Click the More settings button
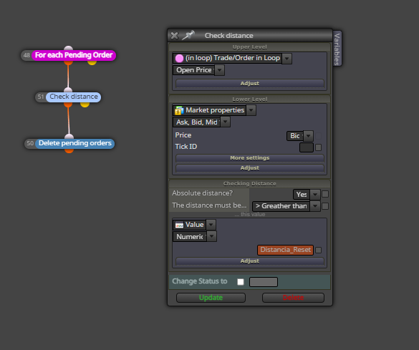Screen dimensions: 419x350 (x=249, y=158)
